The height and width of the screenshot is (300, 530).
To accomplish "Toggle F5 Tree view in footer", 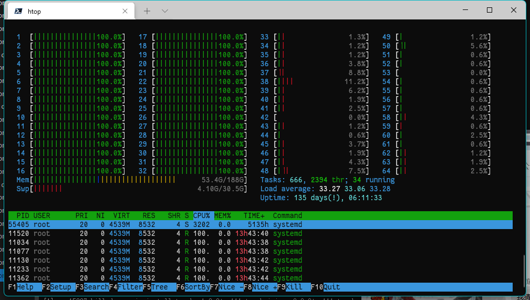I will point(159,287).
